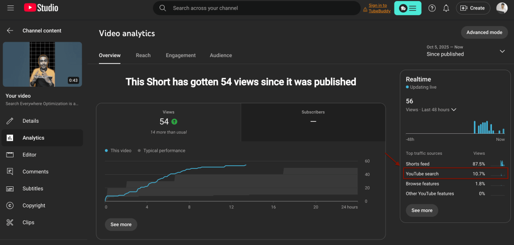Viewport: 514px width, 245px height.
Task: Click the 87.5% views value
Action: (479, 163)
